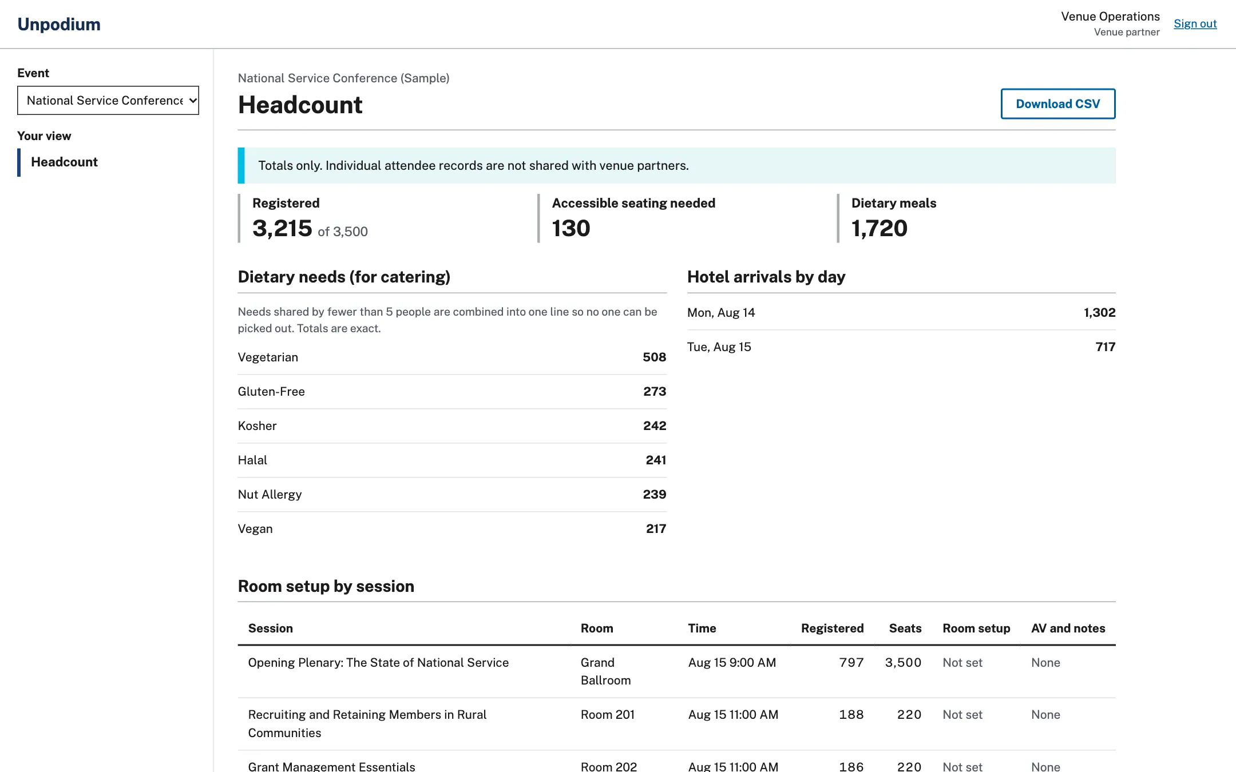
Task: Click the Room setup column header
Action: [x=976, y=628]
